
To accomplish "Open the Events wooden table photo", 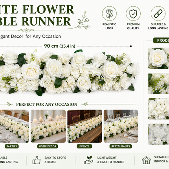I will tap(84, 126).
